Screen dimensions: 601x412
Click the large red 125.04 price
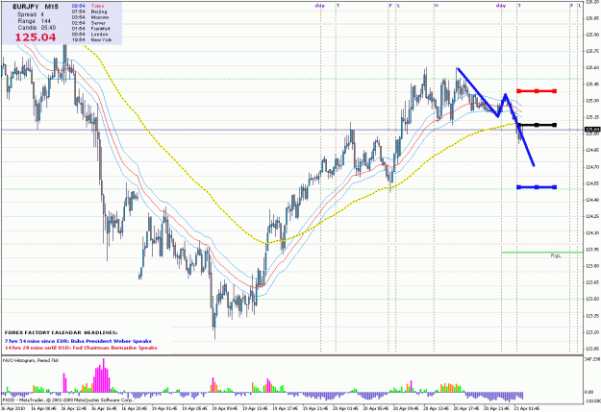pyautogui.click(x=36, y=37)
